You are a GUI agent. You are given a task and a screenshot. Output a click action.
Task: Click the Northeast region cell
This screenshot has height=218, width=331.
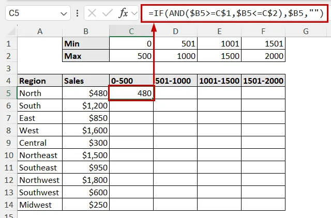click(x=40, y=155)
